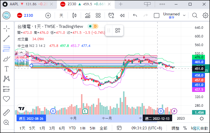Open axis settings gear at bottom right
210x133 pixels.
(202, 118)
